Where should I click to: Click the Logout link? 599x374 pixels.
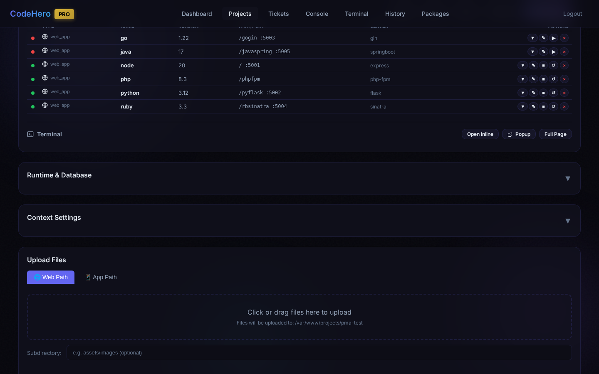572,14
